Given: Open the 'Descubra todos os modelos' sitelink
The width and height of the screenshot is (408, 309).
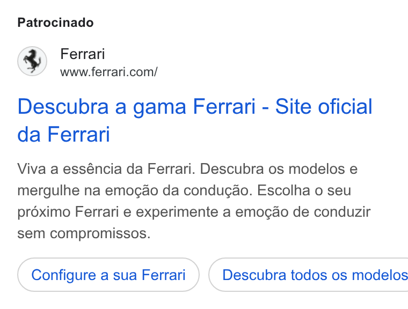Looking at the screenshot, I should click(x=308, y=275).
